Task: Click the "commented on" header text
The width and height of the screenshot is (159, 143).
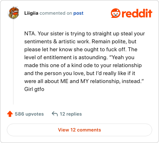Action: pos(56,13)
